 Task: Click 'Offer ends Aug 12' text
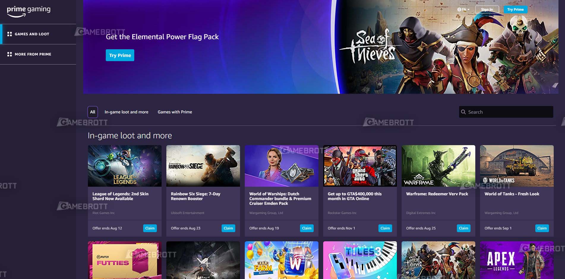107,228
